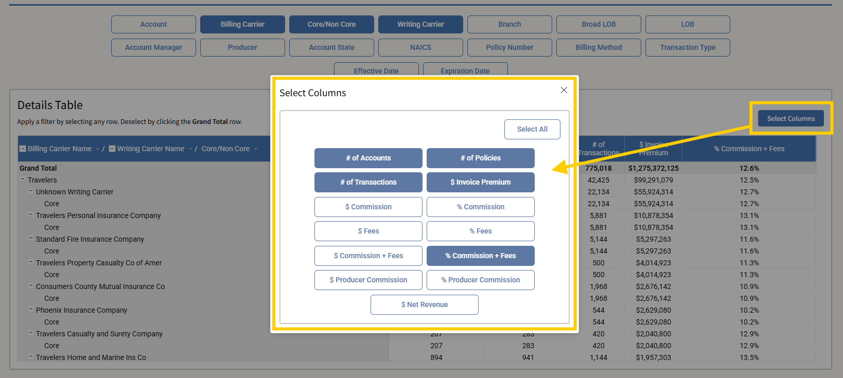Select the Producer grouping button
The height and width of the screenshot is (378, 843).
pos(242,47)
